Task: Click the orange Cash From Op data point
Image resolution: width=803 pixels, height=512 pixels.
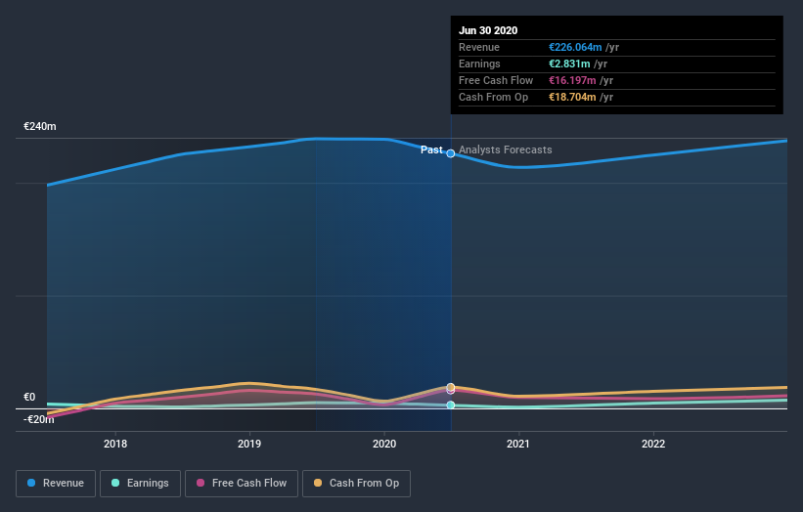Action: click(x=451, y=387)
